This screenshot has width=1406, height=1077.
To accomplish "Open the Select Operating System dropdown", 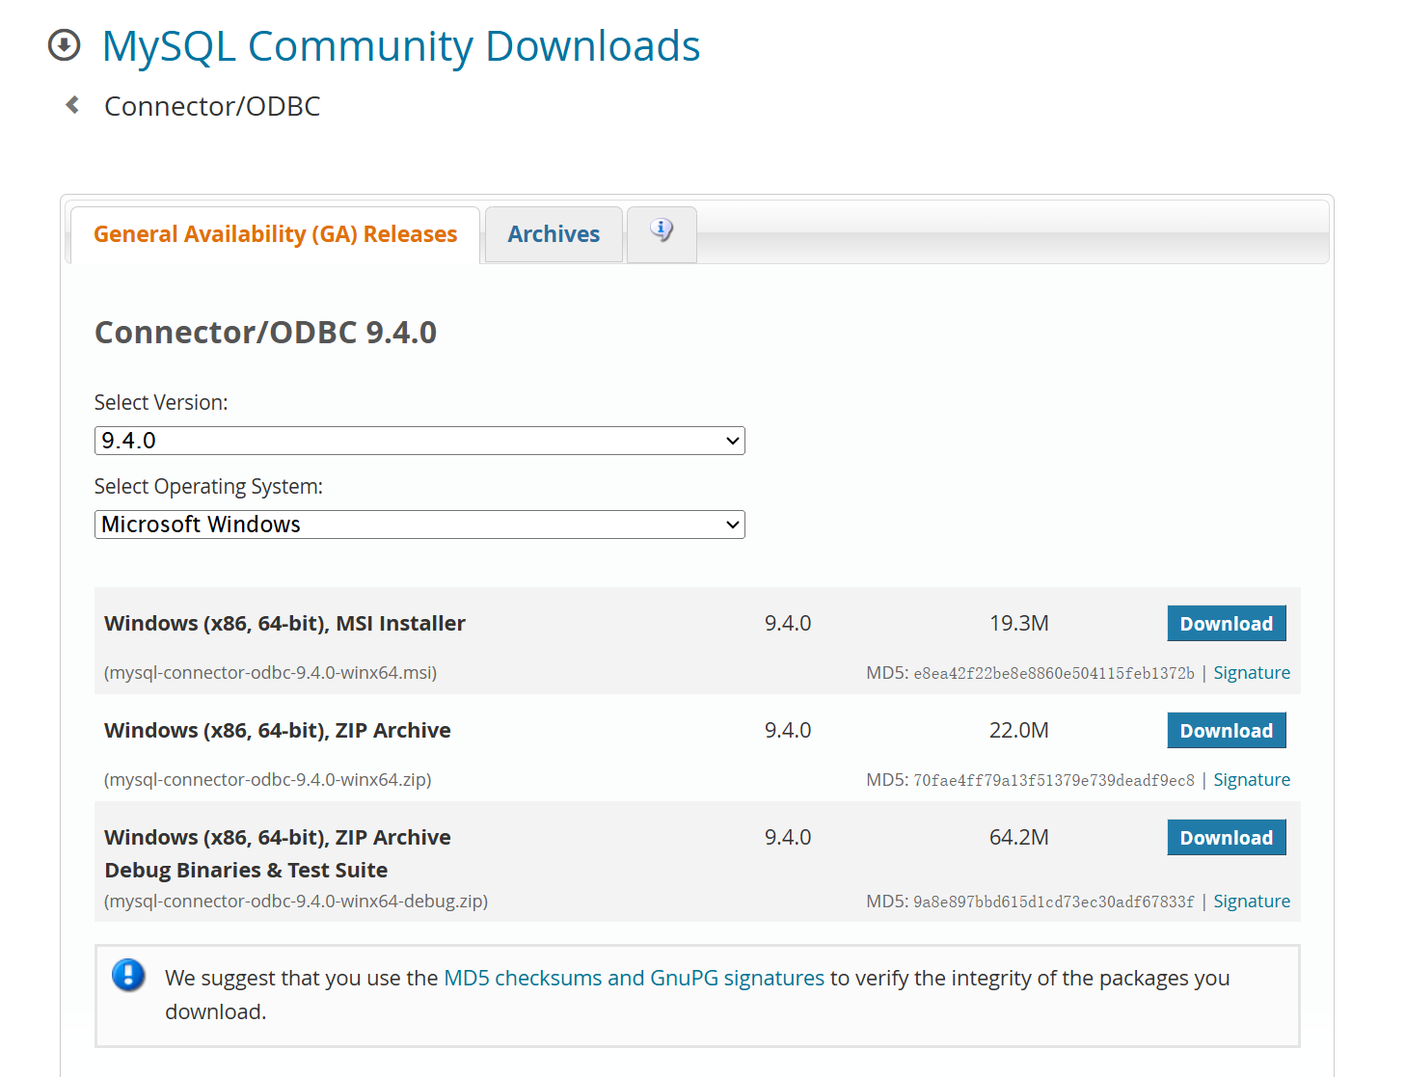I will (419, 525).
